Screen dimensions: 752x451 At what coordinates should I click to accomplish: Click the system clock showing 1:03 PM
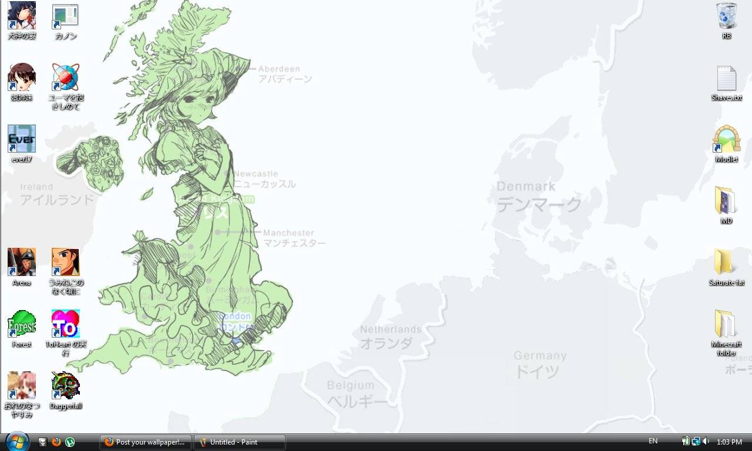click(729, 442)
